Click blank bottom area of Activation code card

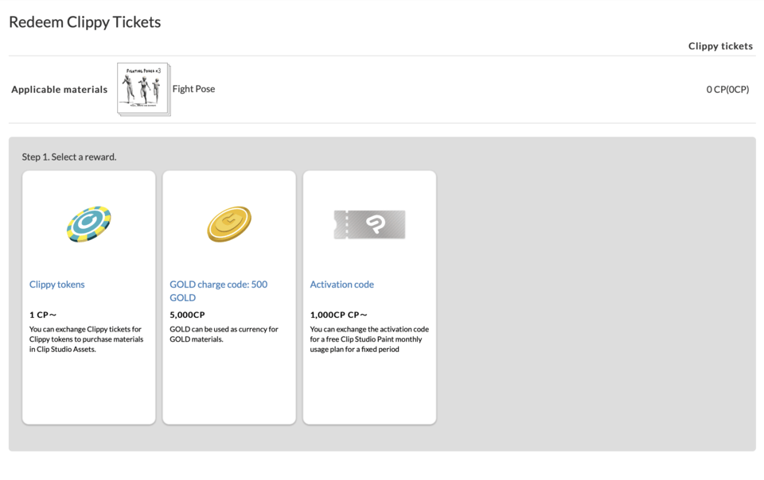(369, 393)
